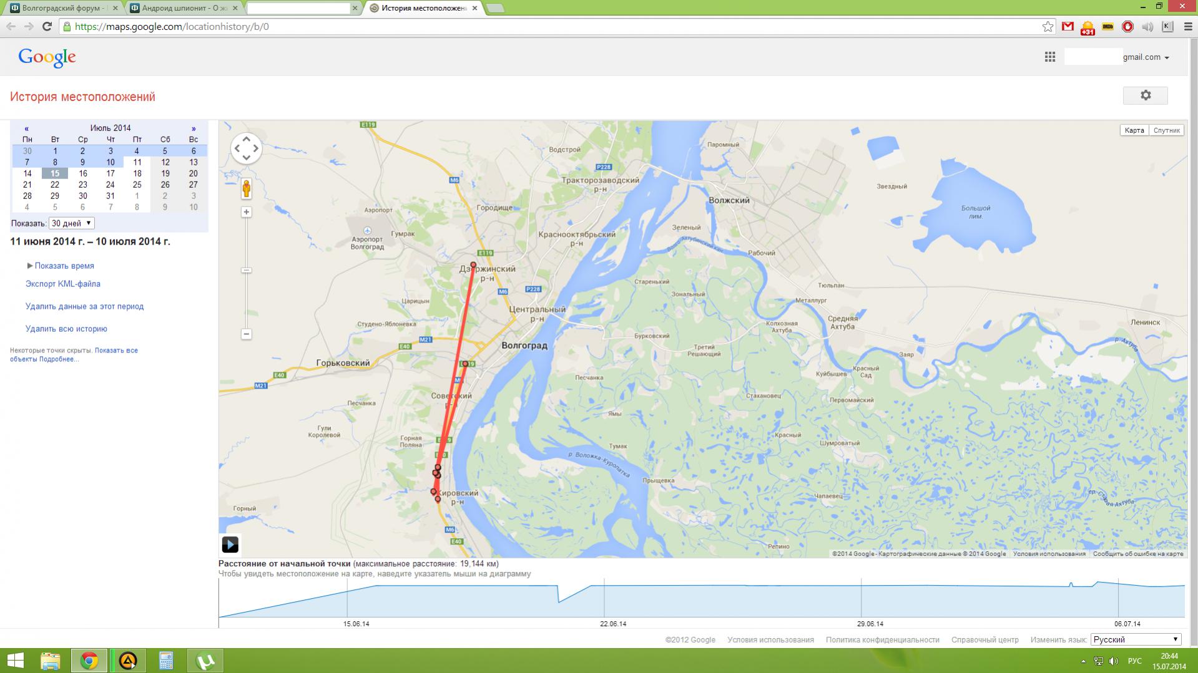1198x673 pixels.
Task: Click the Street View pegman icon
Action: click(247, 189)
